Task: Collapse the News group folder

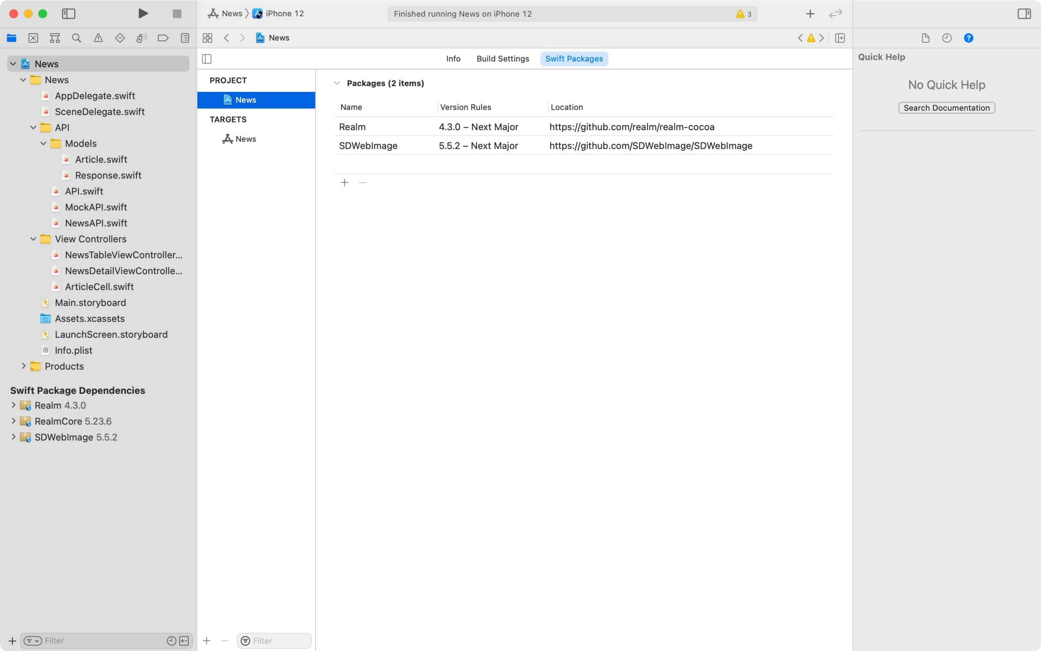Action: [x=23, y=80]
